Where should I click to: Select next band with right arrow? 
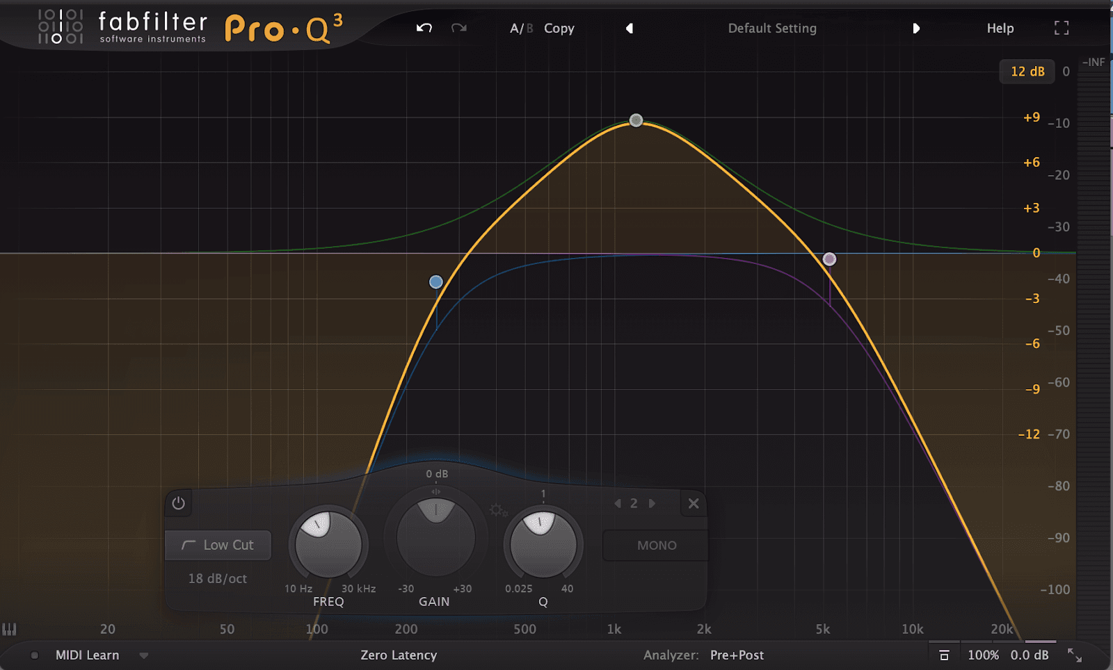[652, 503]
